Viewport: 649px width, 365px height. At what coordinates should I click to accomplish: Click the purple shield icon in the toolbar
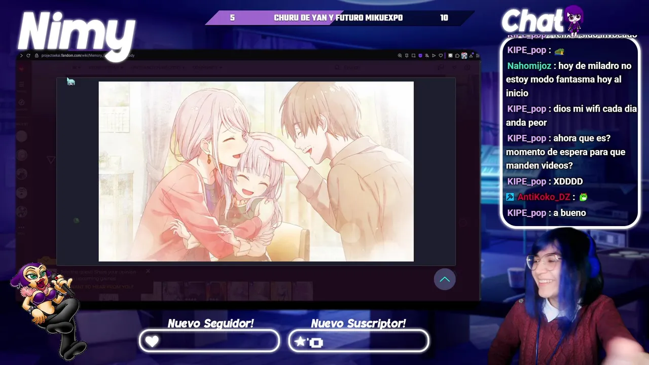pyautogui.click(x=420, y=56)
